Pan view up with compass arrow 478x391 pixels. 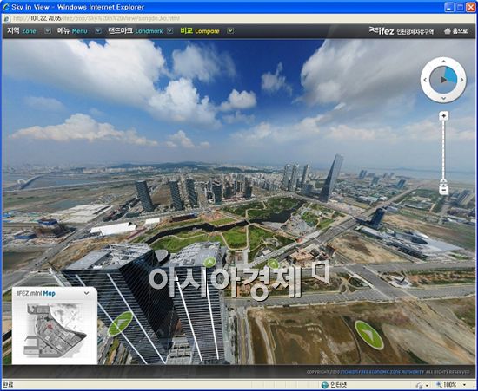click(443, 62)
